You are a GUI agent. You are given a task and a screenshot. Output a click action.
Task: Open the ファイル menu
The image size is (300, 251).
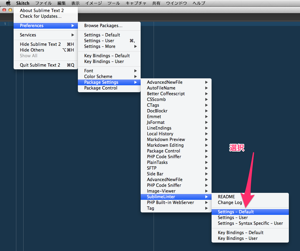click(x=43, y=3)
